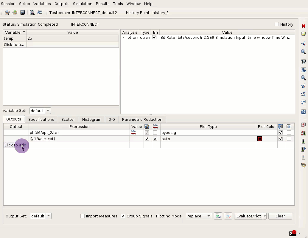Open the Plotting Mode replace dropdown
The height and width of the screenshot is (238, 308).
pyautogui.click(x=199, y=216)
